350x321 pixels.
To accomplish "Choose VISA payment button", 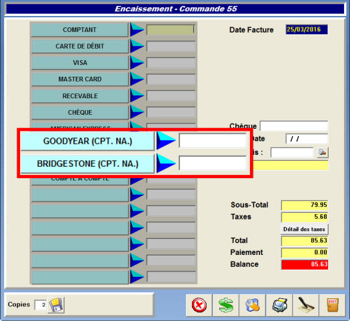I will (x=80, y=63).
